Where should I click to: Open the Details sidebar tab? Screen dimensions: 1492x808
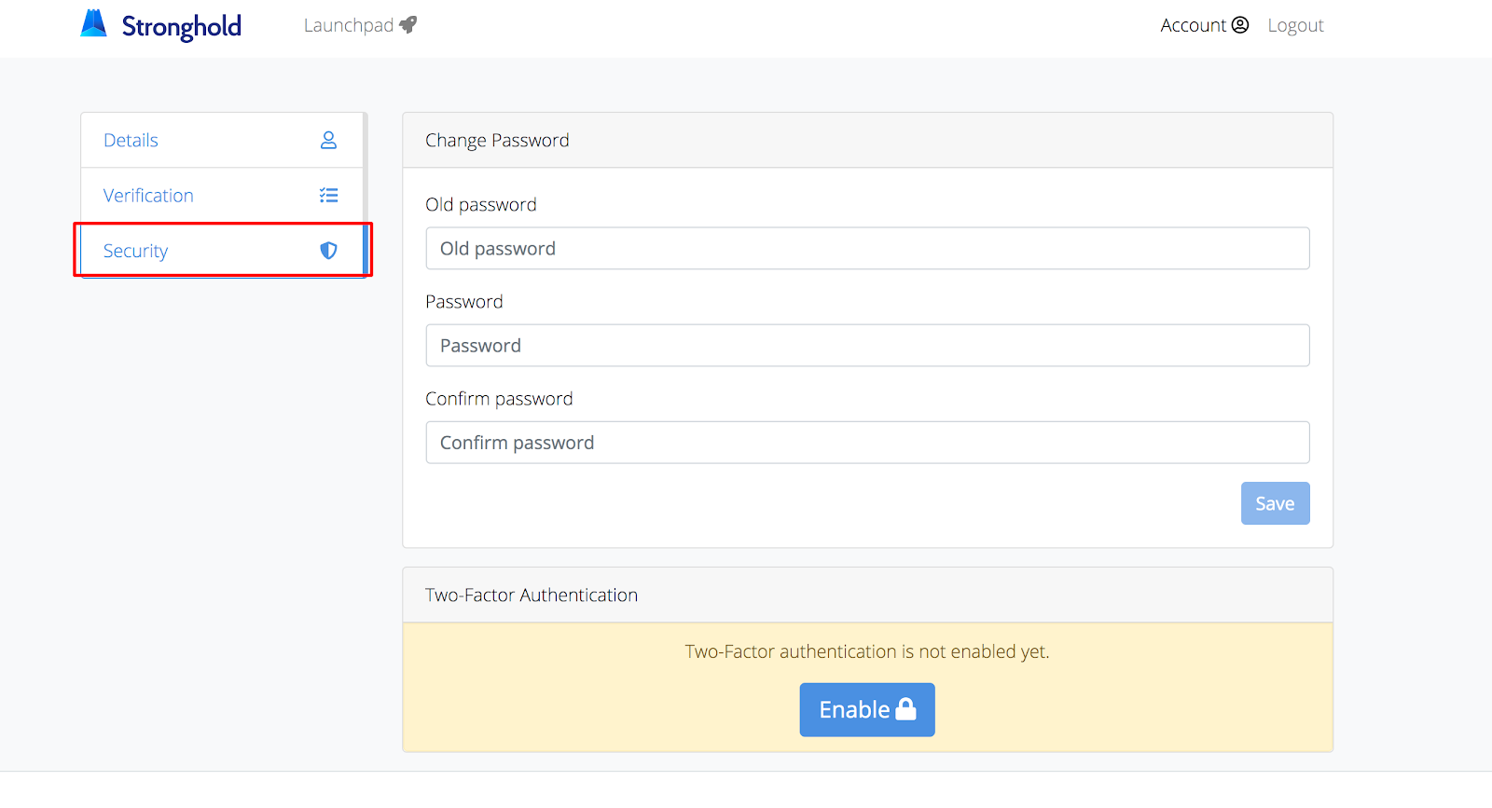pos(131,141)
